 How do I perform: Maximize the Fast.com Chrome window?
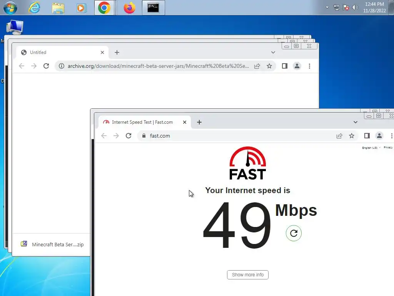(x=379, y=116)
